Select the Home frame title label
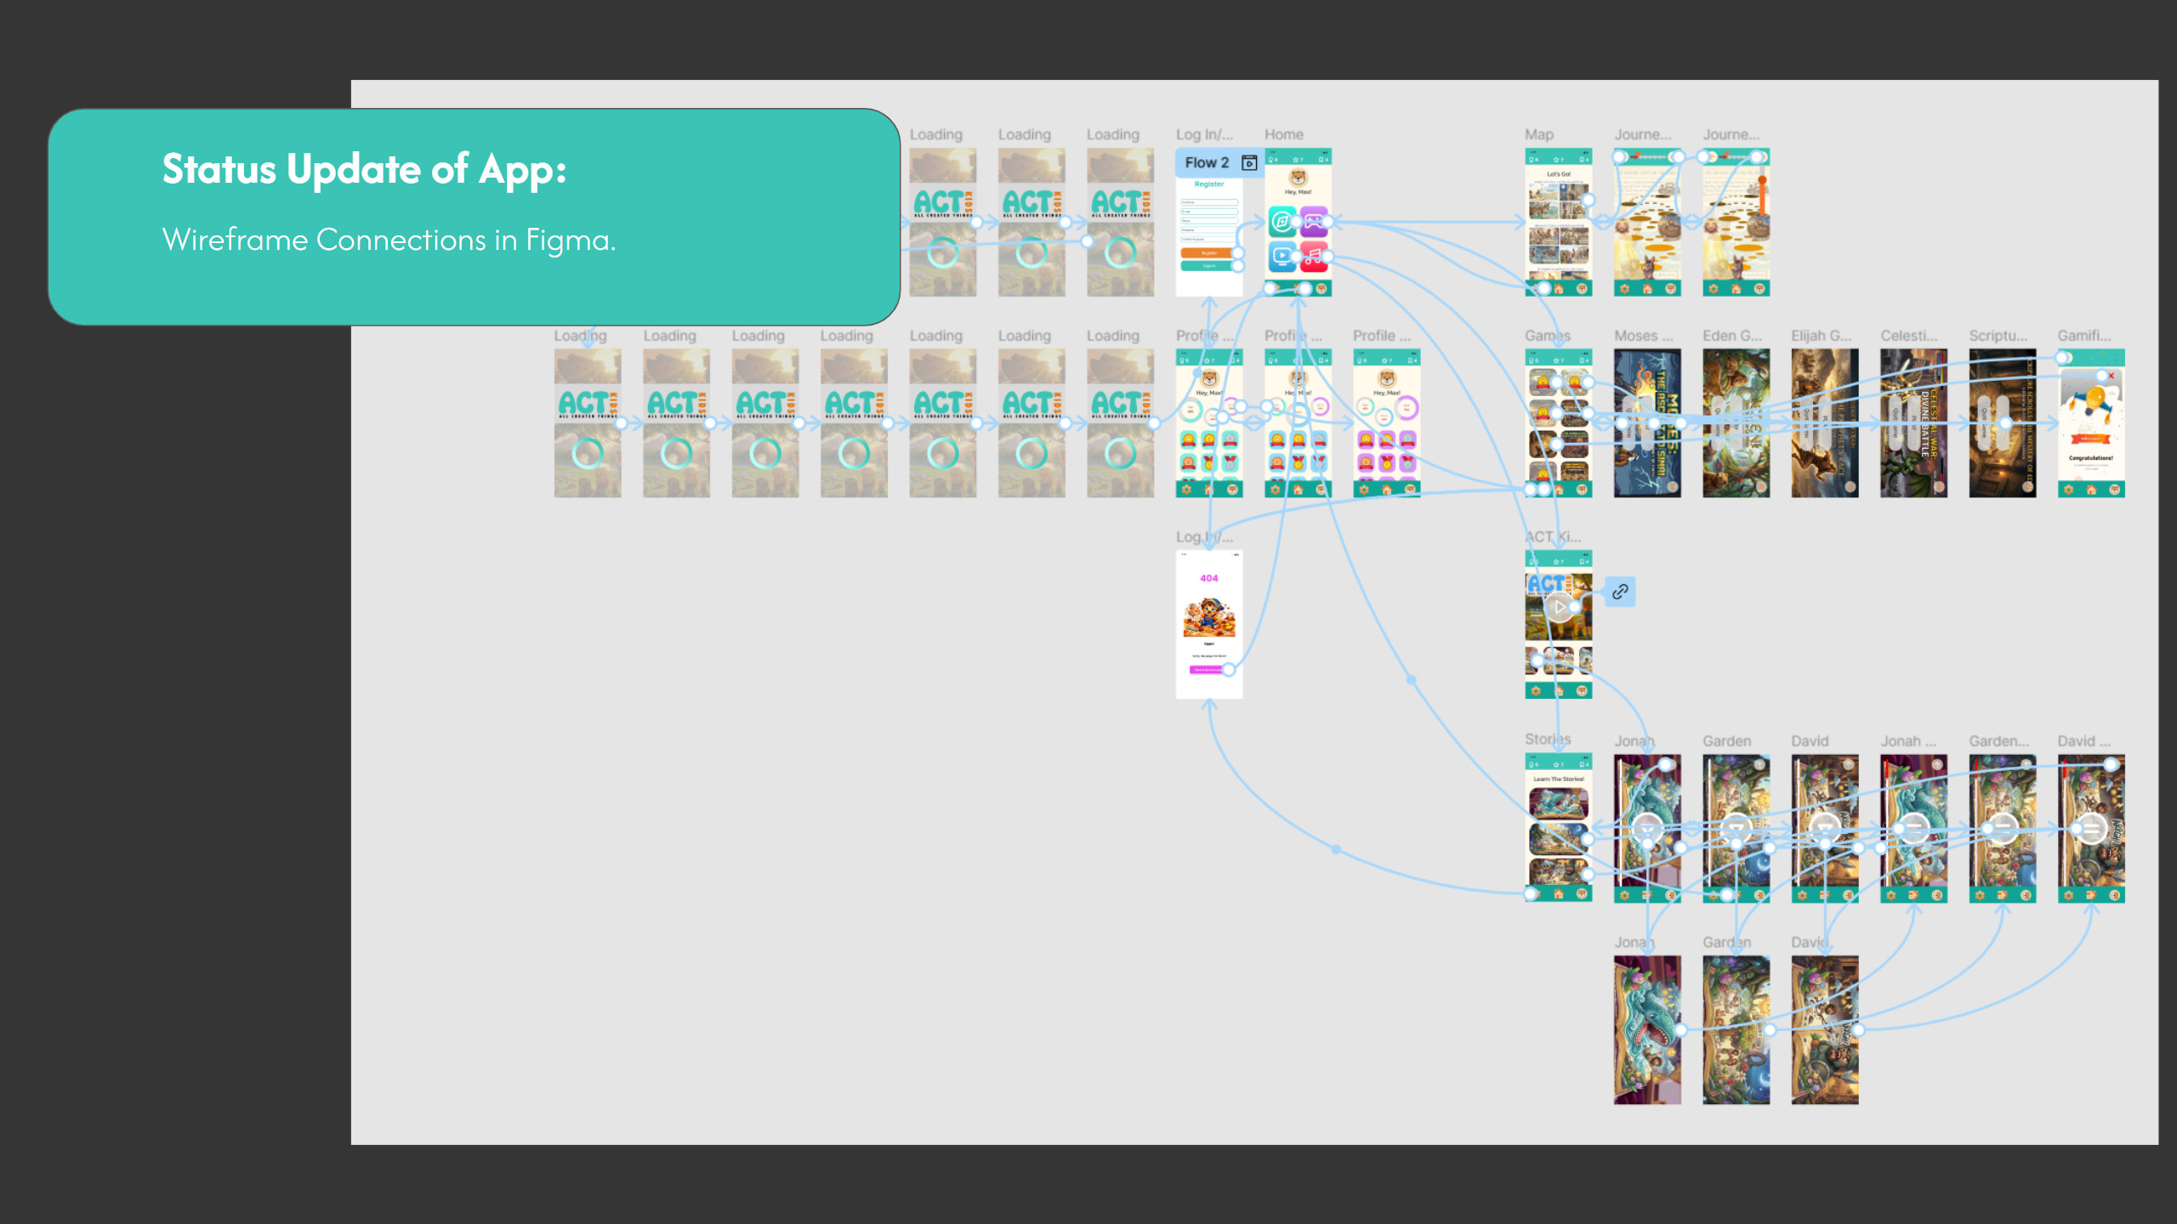The height and width of the screenshot is (1224, 2177). tap(1283, 134)
